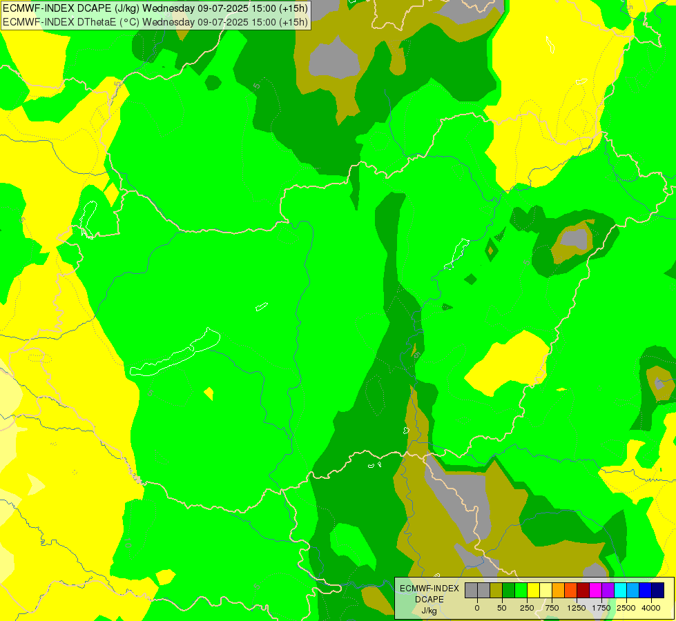Click the 'J/kg' unit label in legend

pyautogui.click(x=429, y=611)
